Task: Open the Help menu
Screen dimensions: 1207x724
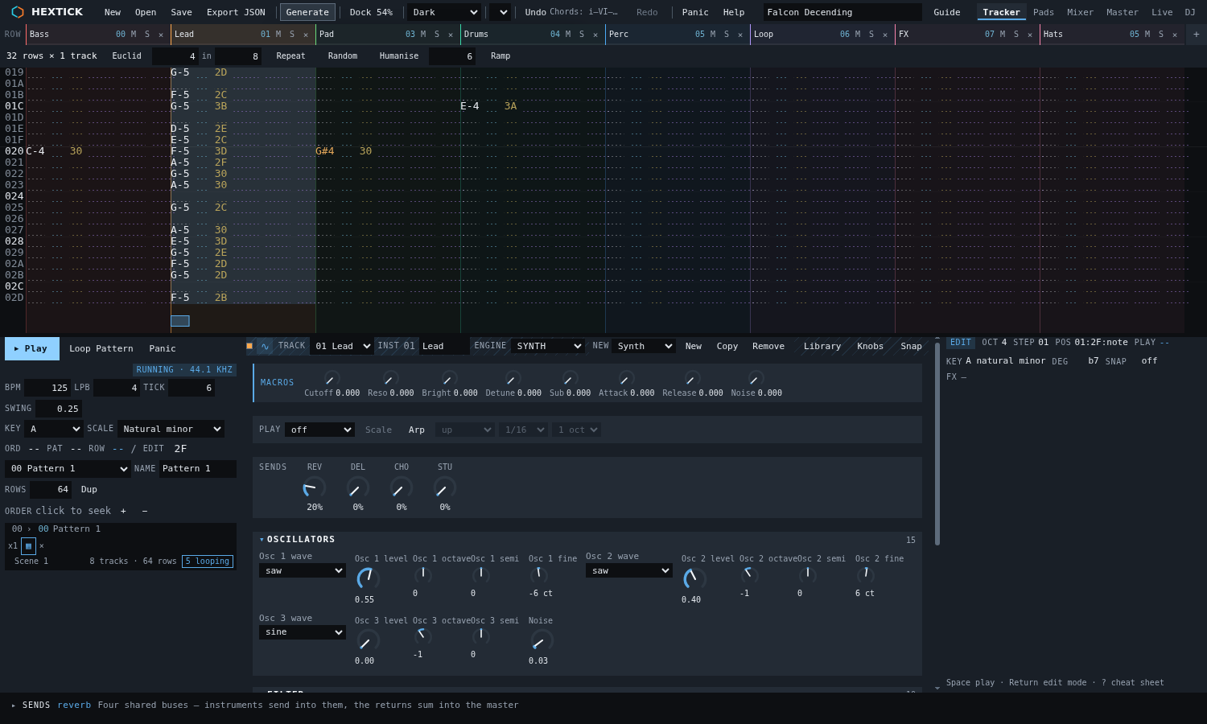Action: point(734,12)
